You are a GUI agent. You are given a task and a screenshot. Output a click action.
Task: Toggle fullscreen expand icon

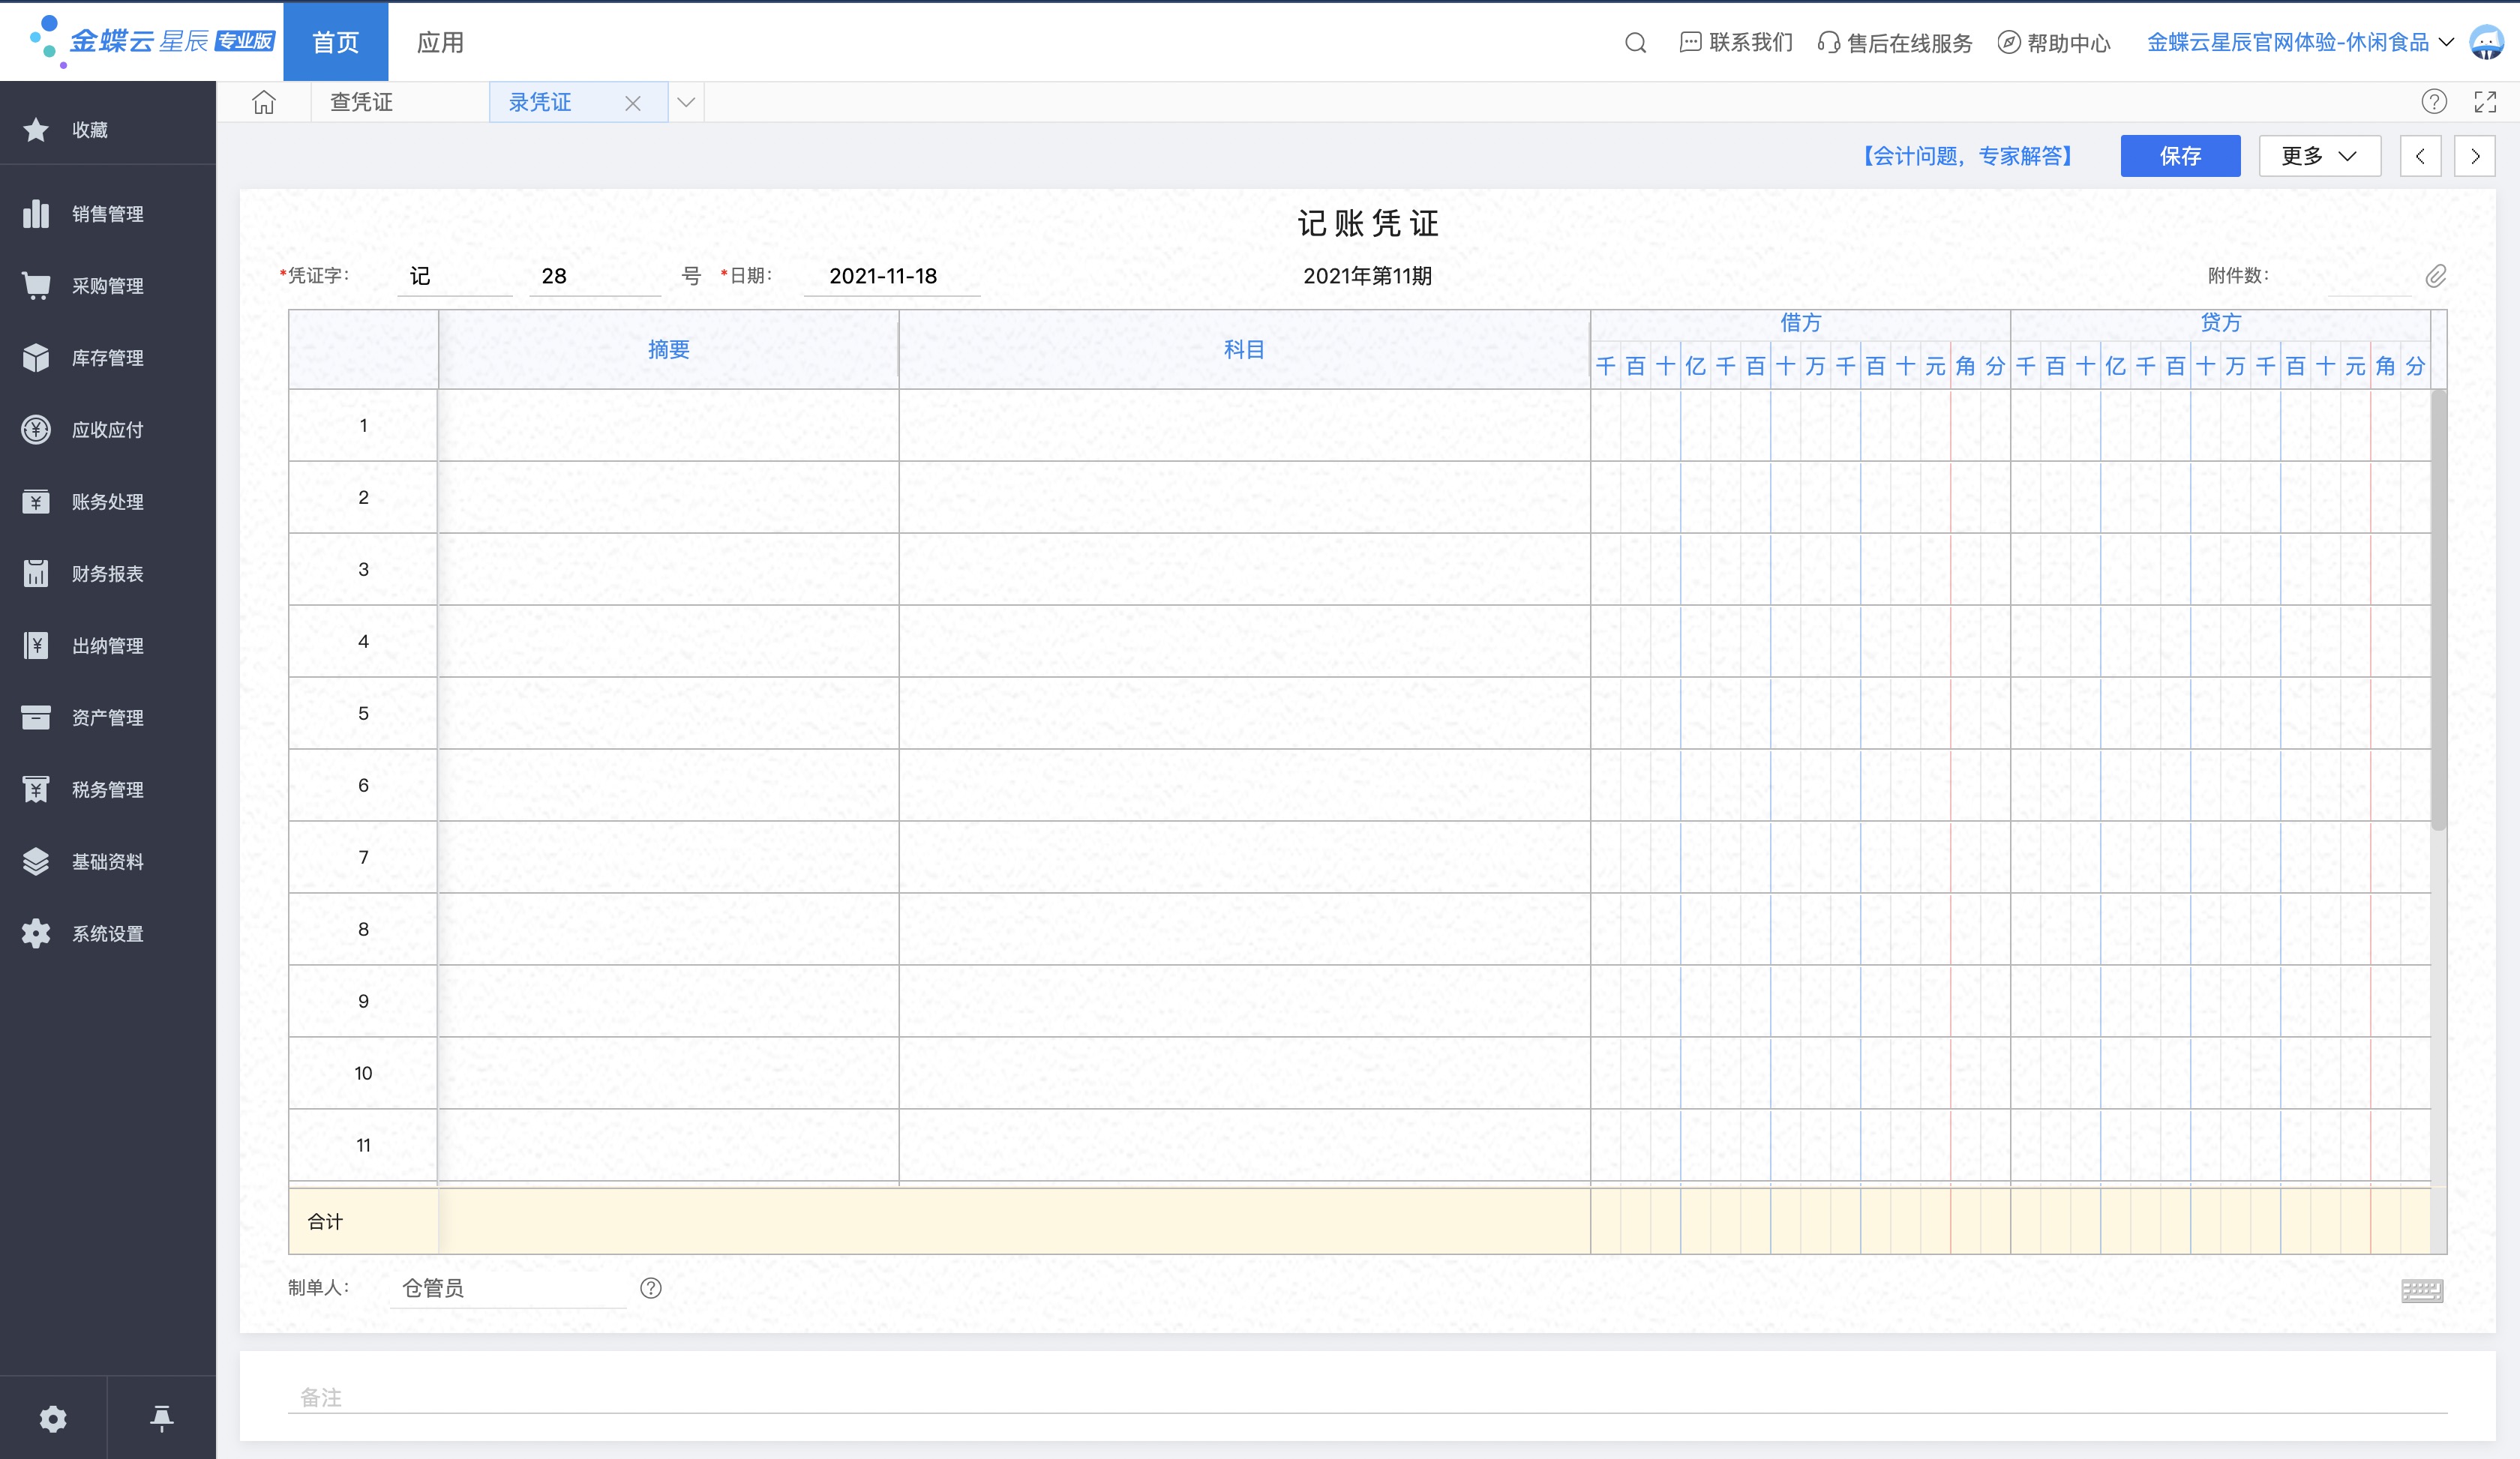click(2484, 102)
